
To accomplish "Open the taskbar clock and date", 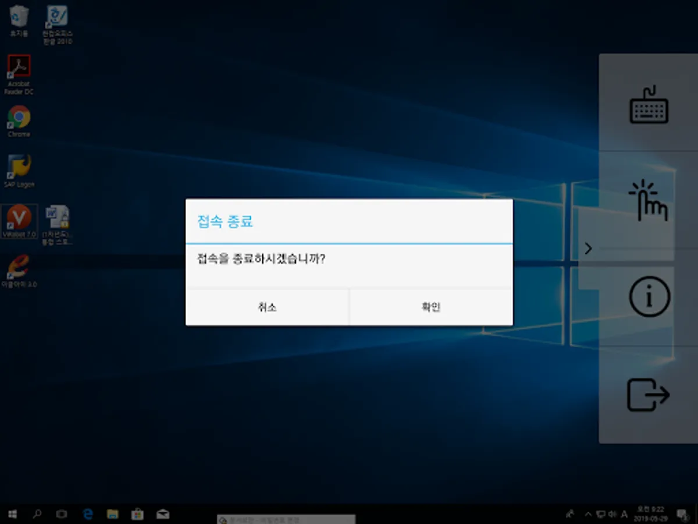I will pos(650,514).
